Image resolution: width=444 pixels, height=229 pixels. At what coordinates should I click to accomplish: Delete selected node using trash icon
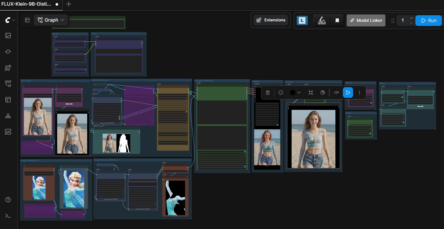268,92
